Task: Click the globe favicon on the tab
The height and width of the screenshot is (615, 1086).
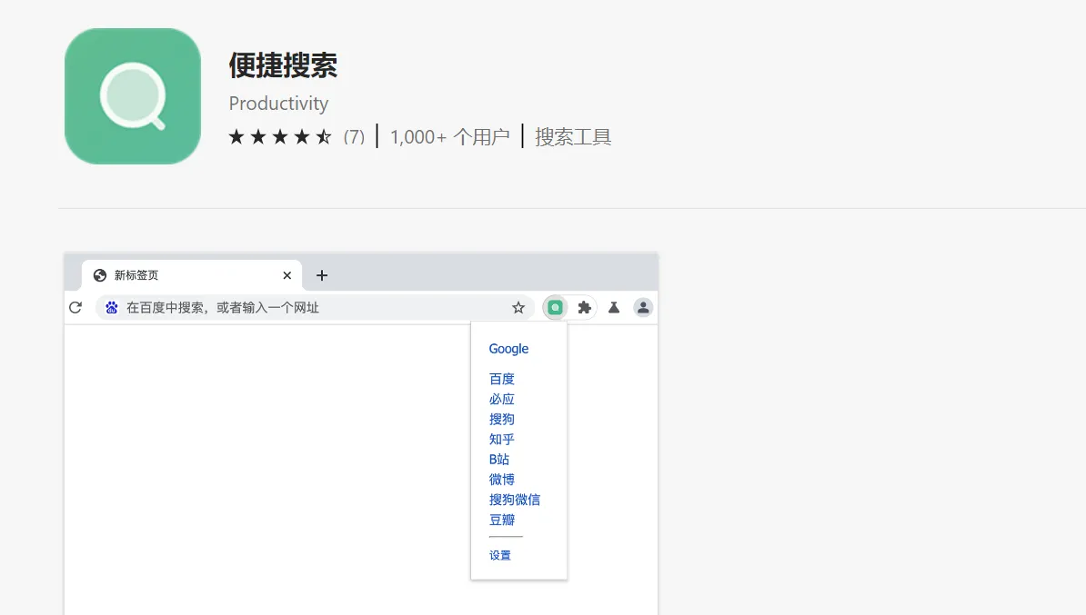Action: pos(100,275)
